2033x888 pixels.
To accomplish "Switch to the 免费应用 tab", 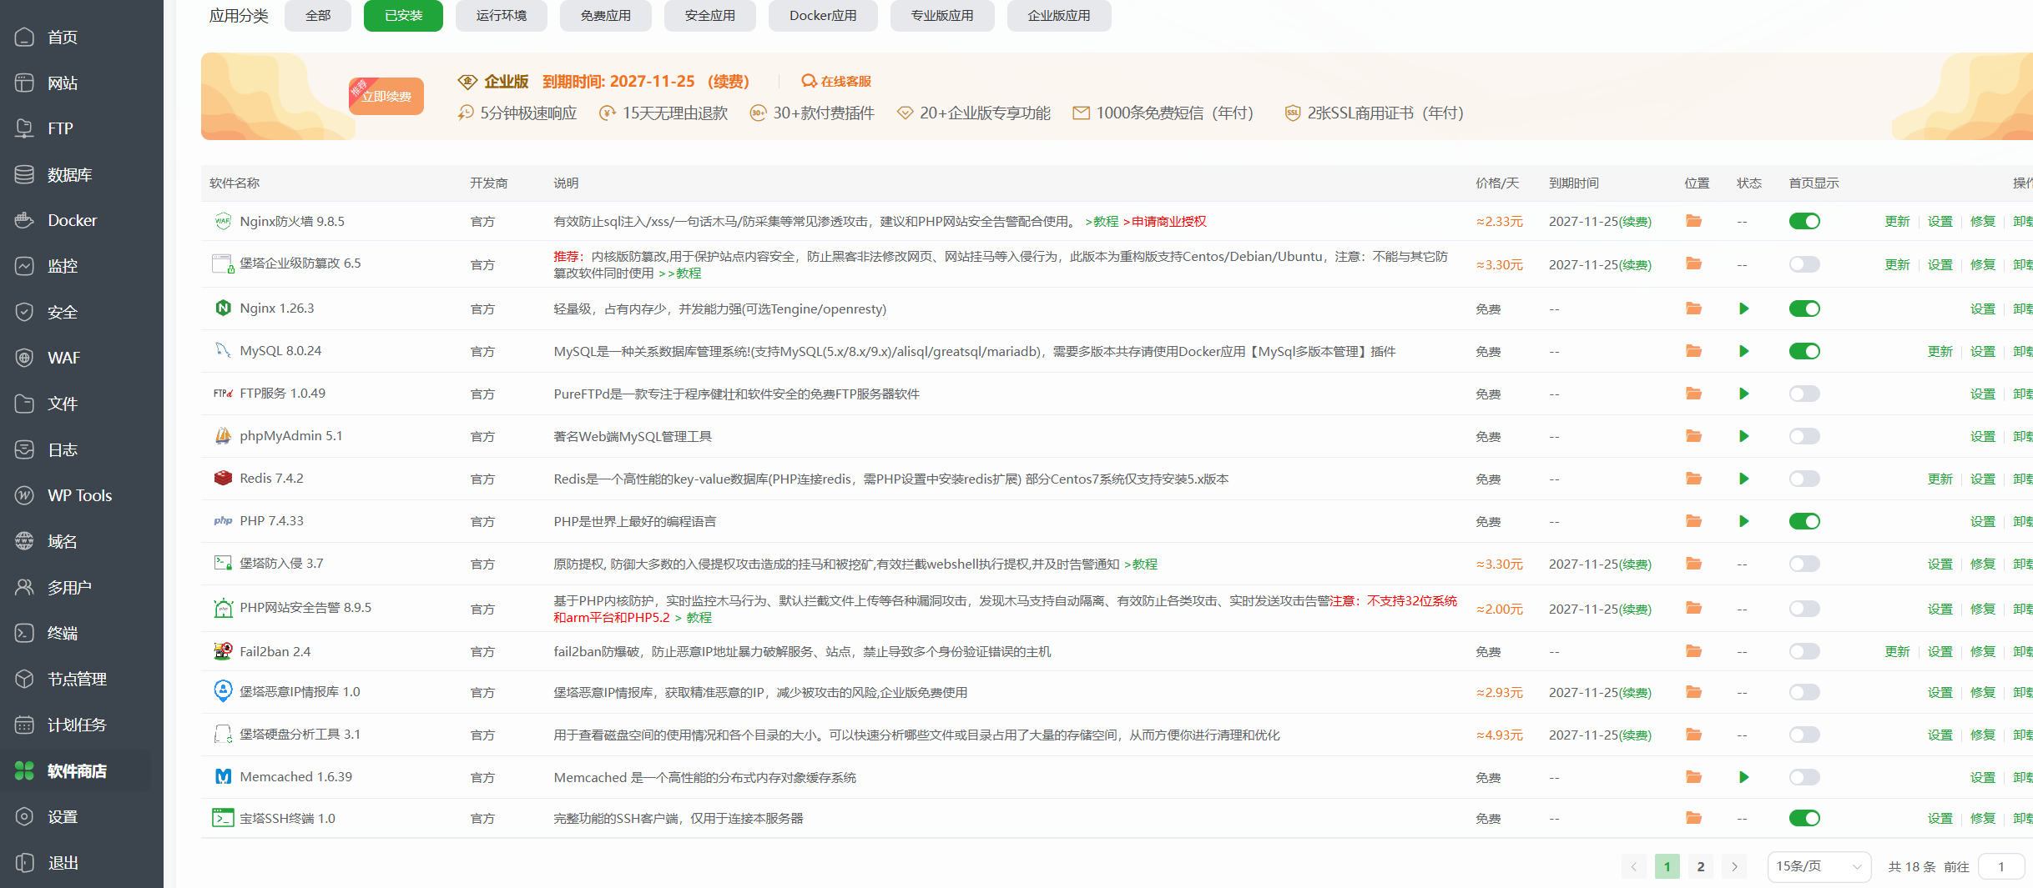I will tap(606, 16).
